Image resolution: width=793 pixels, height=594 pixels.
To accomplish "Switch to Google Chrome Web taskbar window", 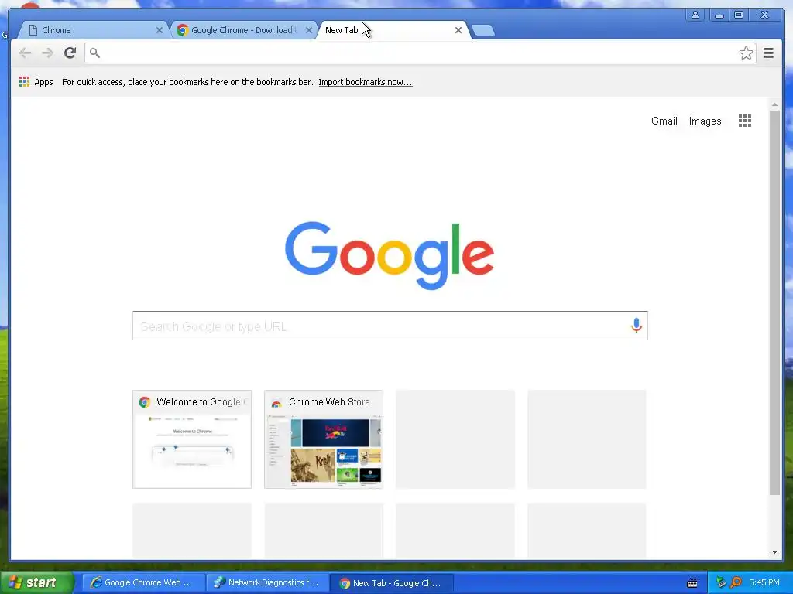I will (x=143, y=582).
